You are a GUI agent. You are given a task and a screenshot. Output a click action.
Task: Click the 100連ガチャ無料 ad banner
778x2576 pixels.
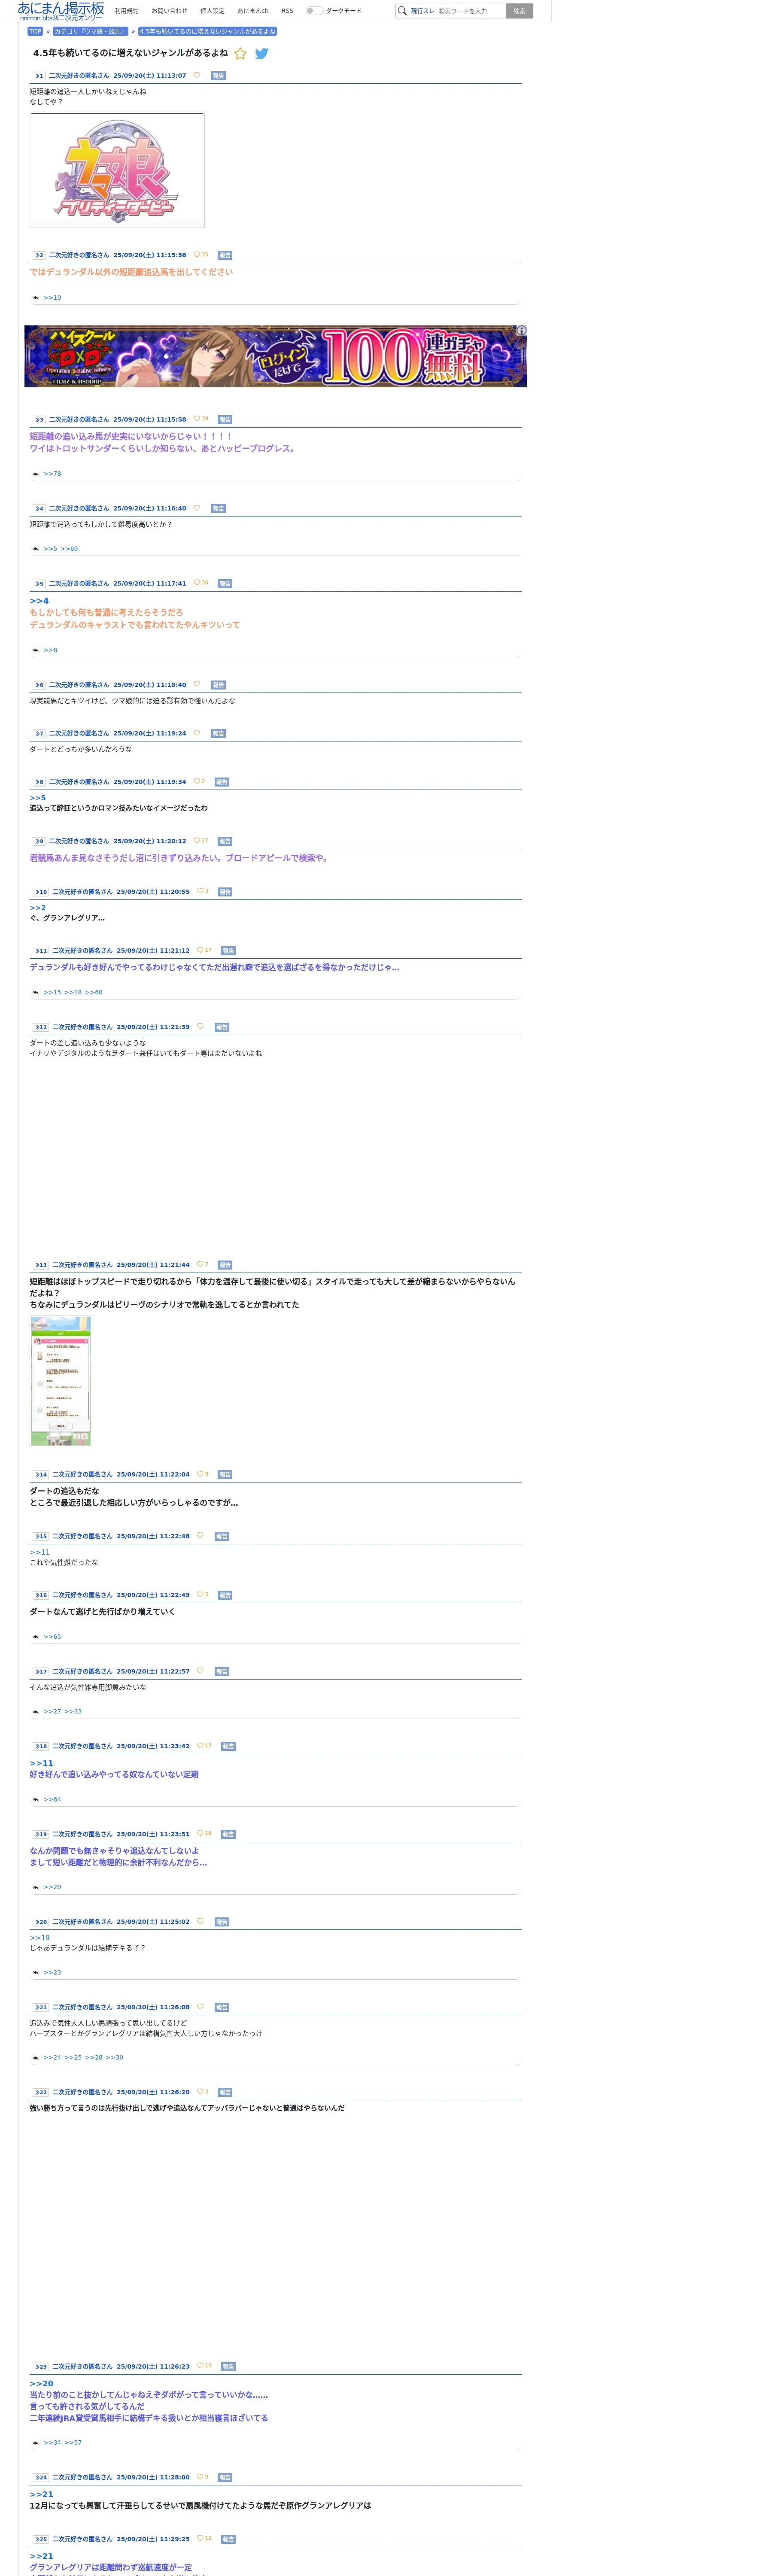275,356
